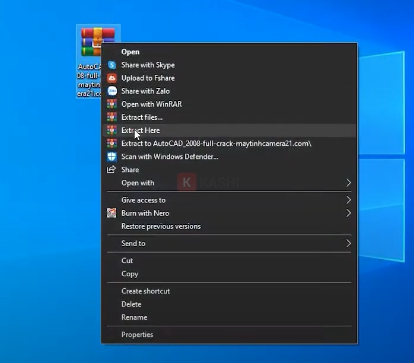Click the Skype icon in context menu
414x363 pixels.
[112, 65]
